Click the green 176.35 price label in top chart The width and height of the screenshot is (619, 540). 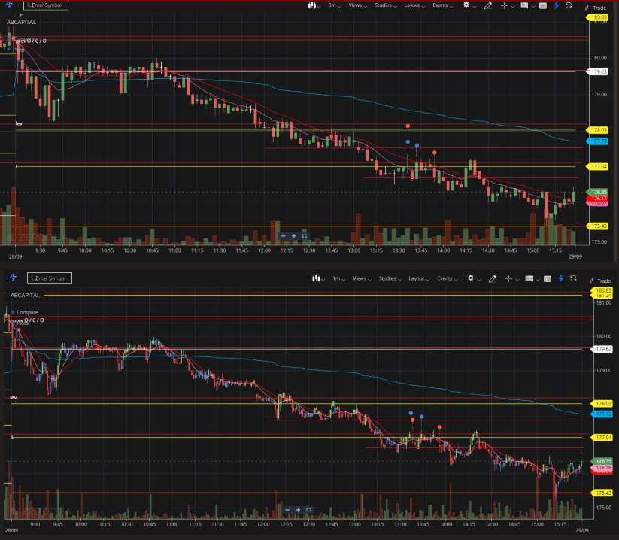pyautogui.click(x=598, y=192)
